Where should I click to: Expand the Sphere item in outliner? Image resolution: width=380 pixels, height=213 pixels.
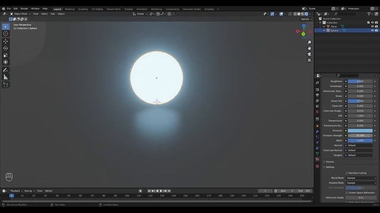[x=324, y=31]
